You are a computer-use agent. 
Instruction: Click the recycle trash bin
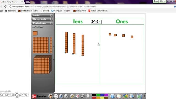pyautogui.click(x=139, y=96)
